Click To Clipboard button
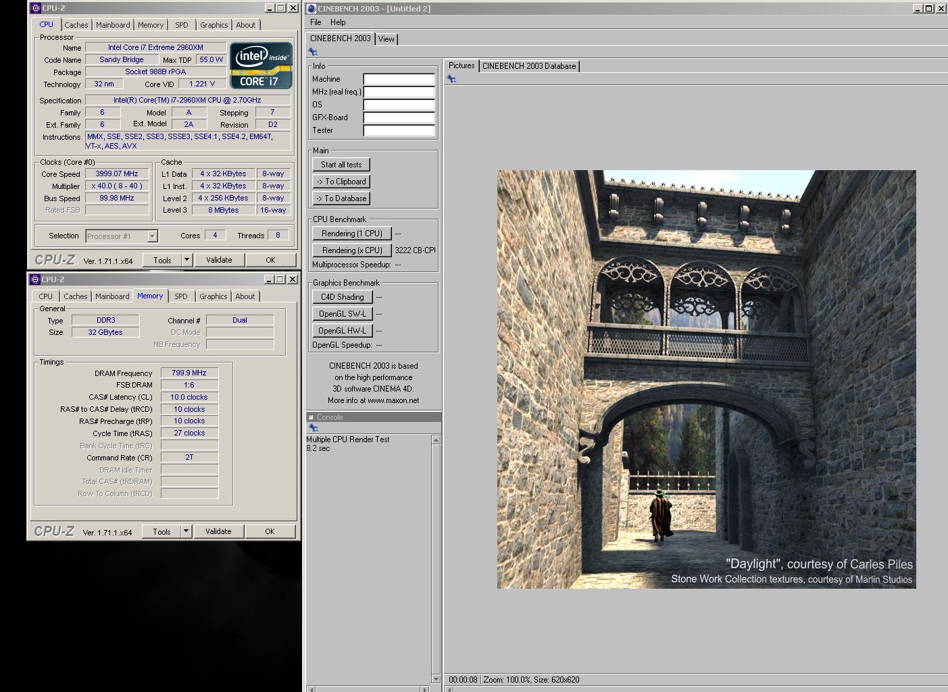 tap(341, 182)
